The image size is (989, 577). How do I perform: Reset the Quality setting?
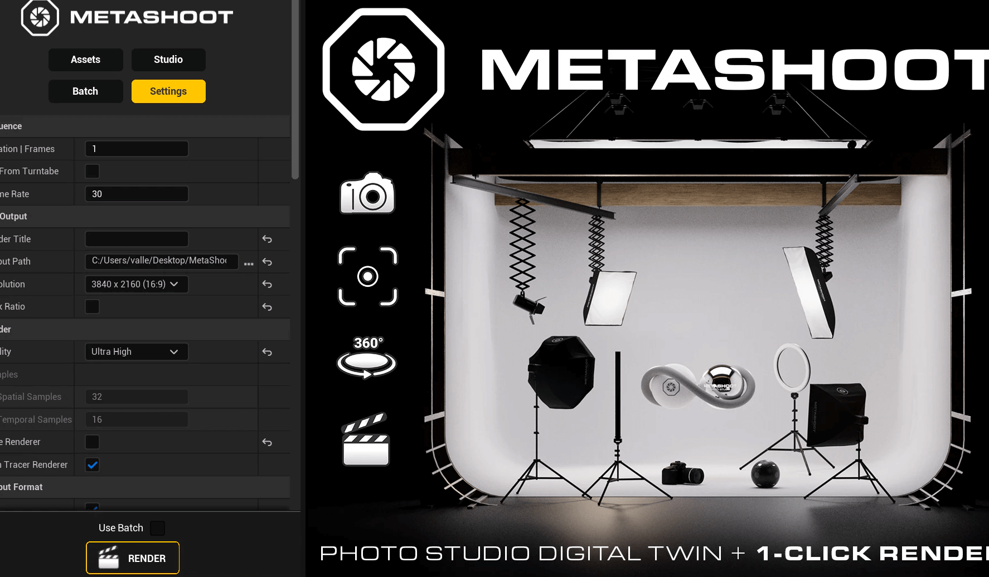267,352
